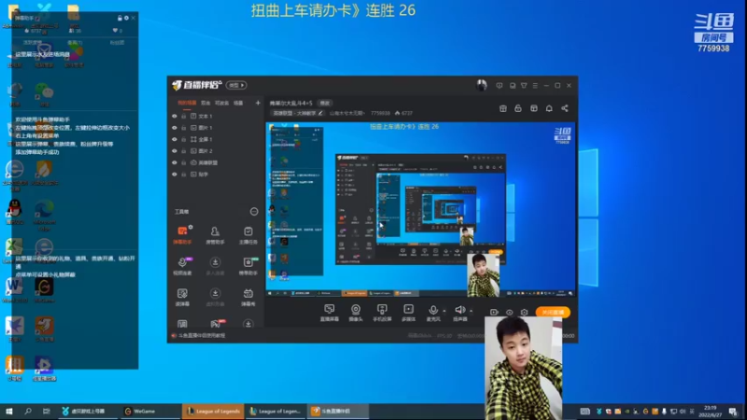
Task: Click the bell notification icon in the room info row
Action: 549,108
